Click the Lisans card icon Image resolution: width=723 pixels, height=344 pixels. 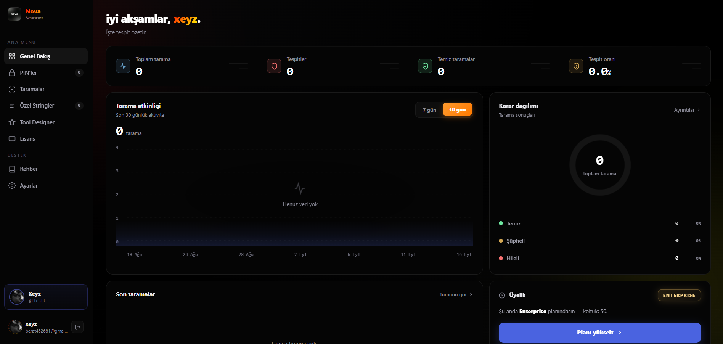coord(12,139)
